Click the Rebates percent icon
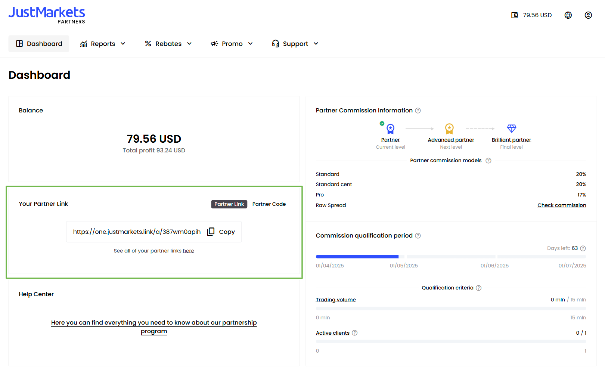605x378 pixels. [148, 44]
